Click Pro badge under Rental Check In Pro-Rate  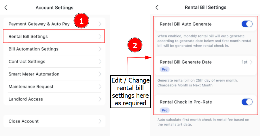pos(164,110)
